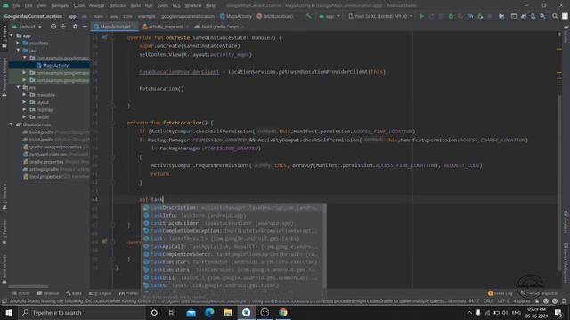570x320 pixels.
Task: Expand the manifests folder
Action: point(18,43)
